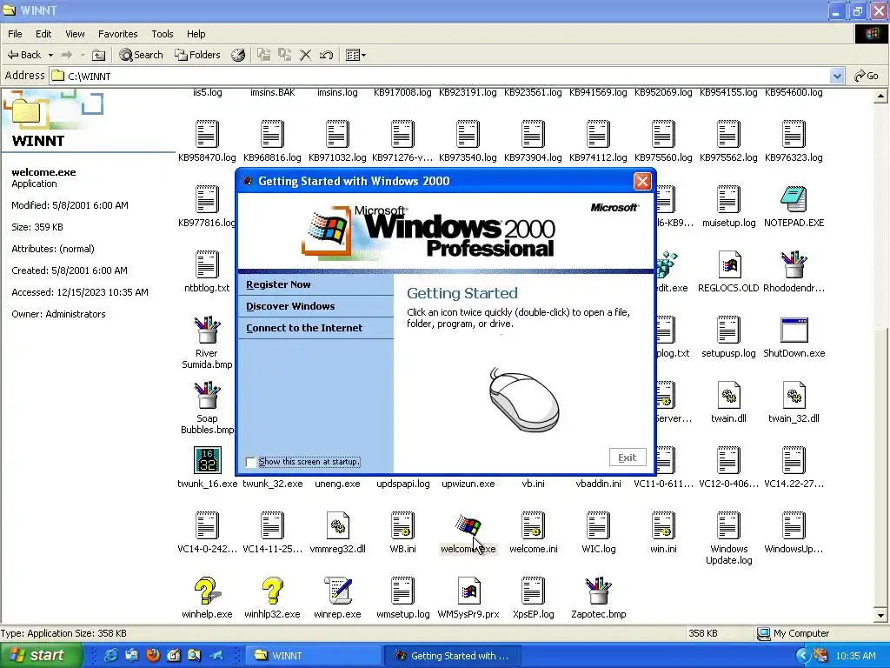The image size is (890, 668).
Task: Click the Address field showing C:\WINNT
Action: [x=440, y=76]
